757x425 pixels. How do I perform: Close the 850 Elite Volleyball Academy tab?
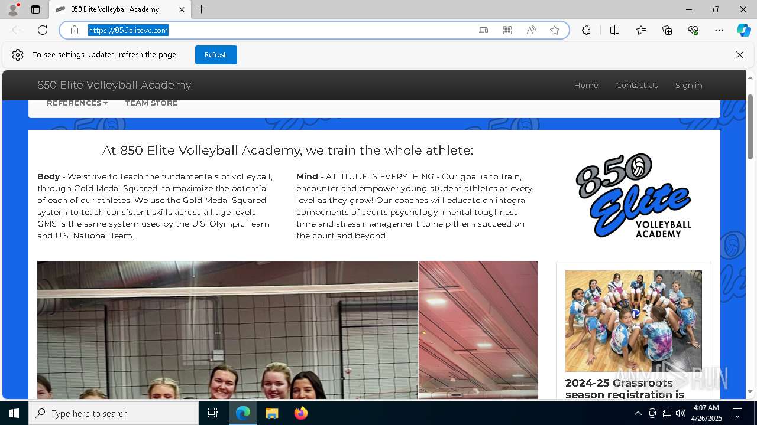tap(182, 9)
